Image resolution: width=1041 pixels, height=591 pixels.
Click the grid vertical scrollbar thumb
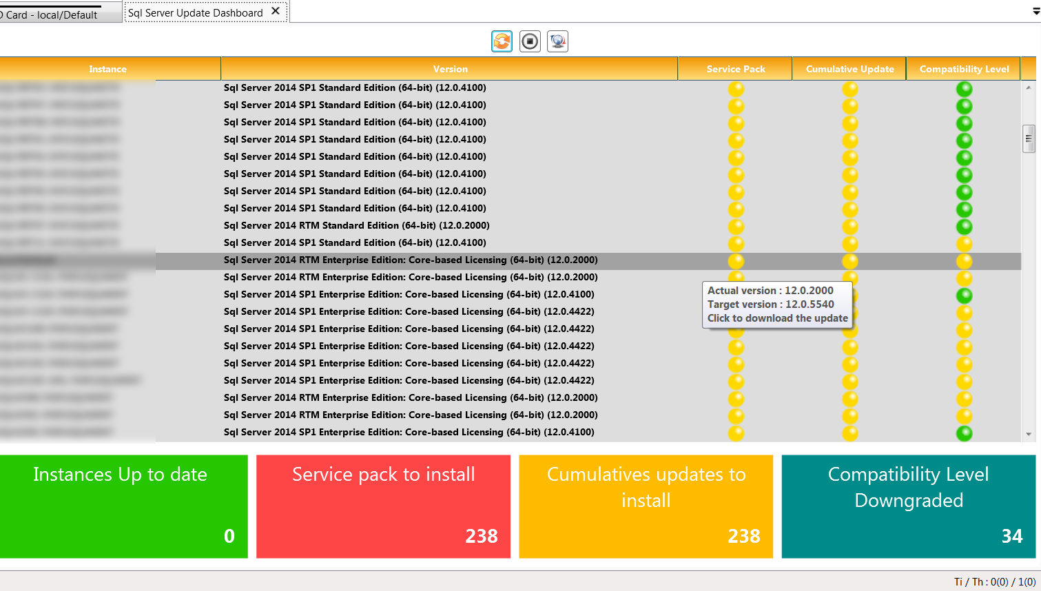1029,138
